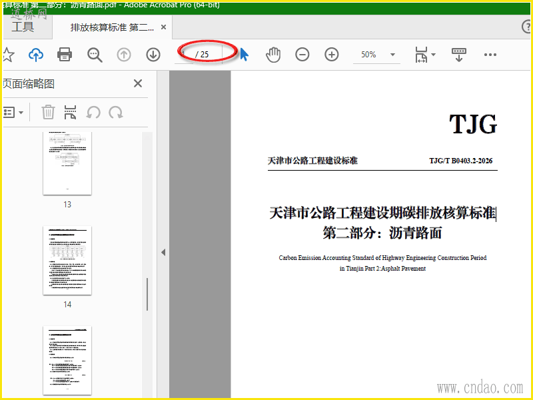Click the help question mark icon
Image resolution: width=533 pixels, height=400 pixels.
pos(527,27)
